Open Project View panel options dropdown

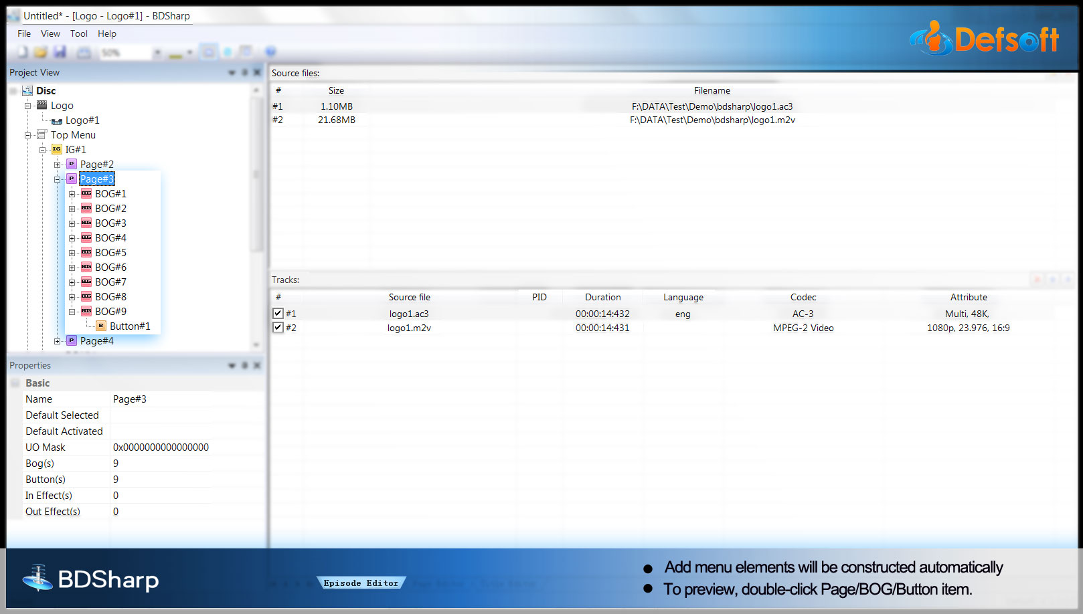(232, 72)
